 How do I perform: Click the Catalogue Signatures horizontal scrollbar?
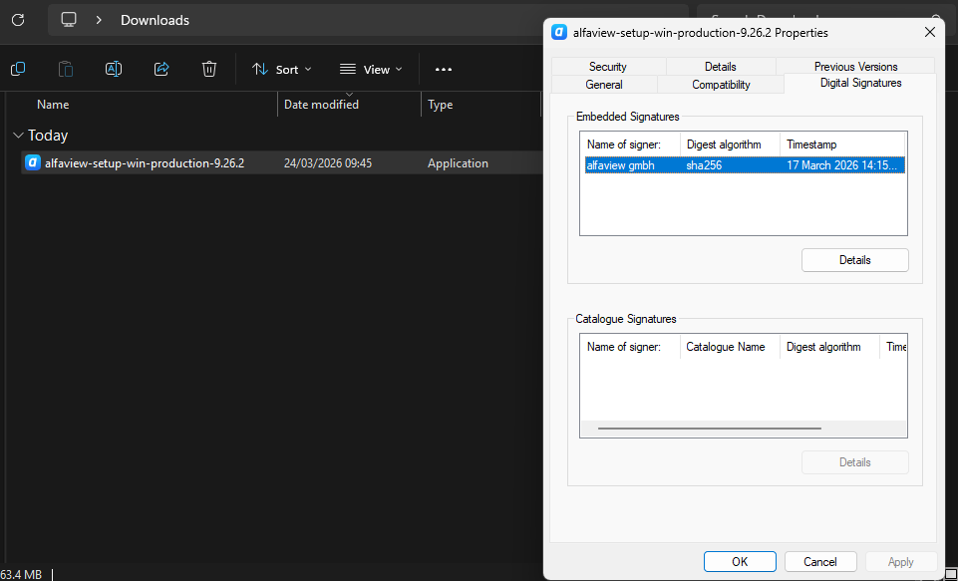click(x=709, y=429)
